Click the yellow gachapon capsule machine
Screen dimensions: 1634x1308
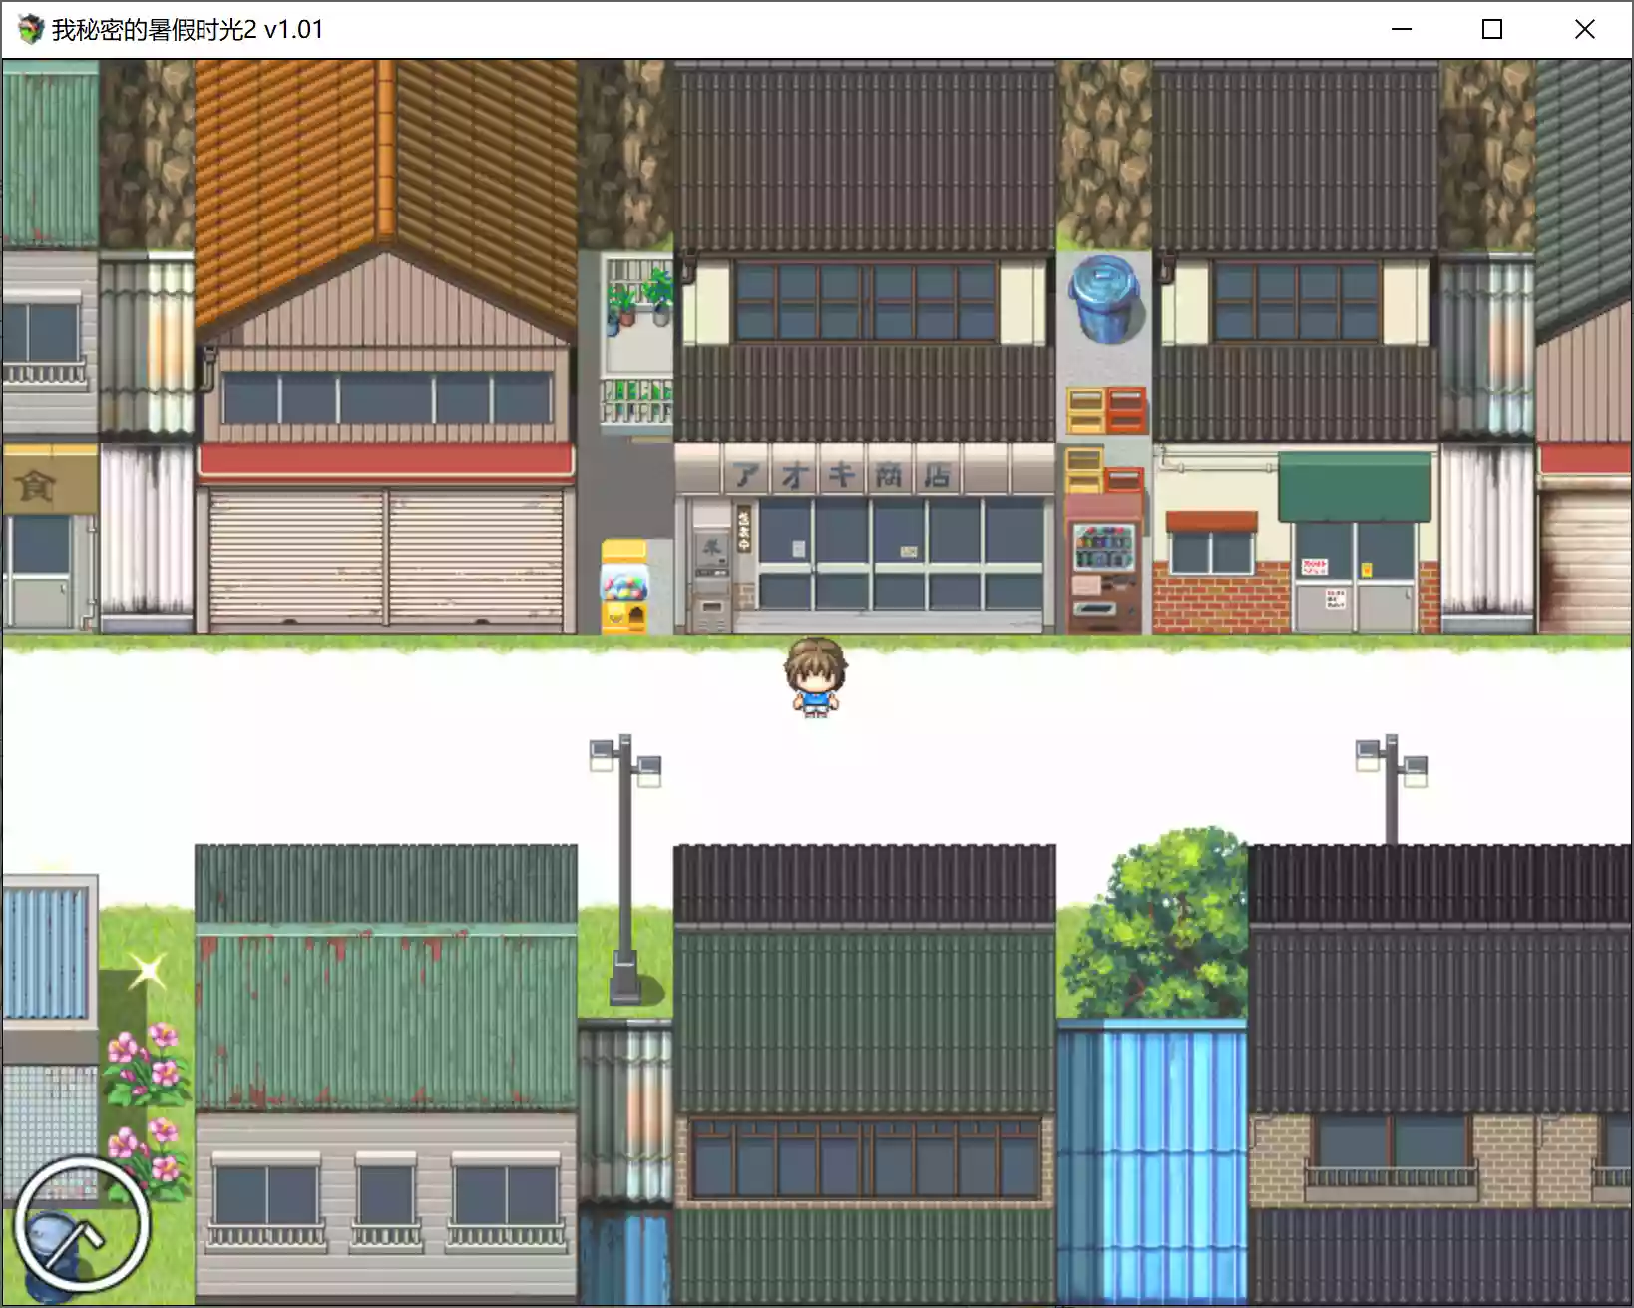(x=624, y=587)
